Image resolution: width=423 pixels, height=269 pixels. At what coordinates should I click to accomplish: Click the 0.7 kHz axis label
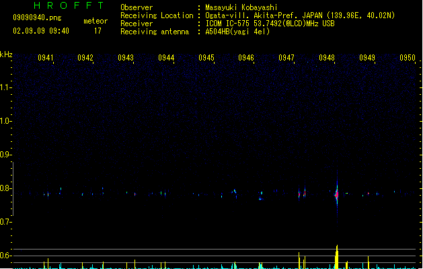tap(5, 222)
